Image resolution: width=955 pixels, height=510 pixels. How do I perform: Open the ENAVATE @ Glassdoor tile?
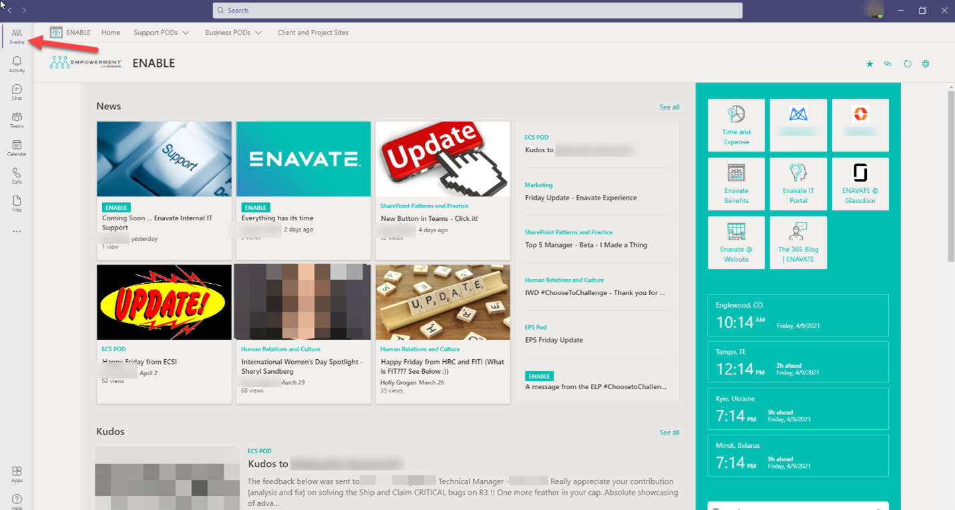click(x=860, y=184)
